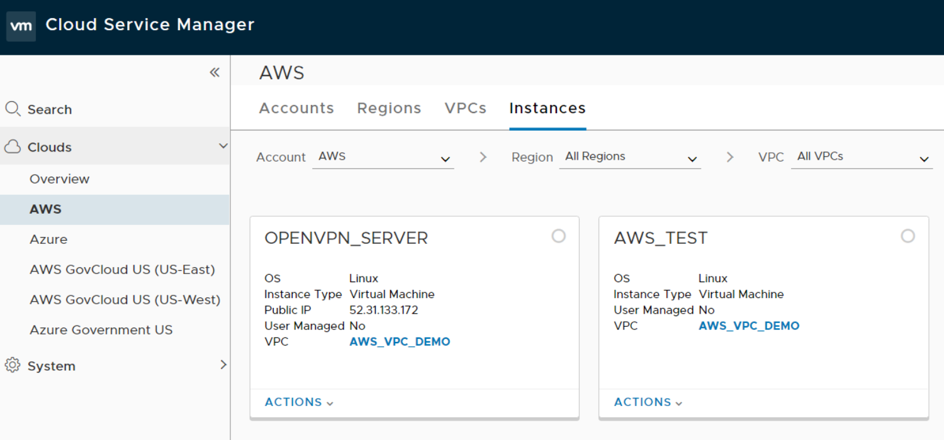The image size is (944, 440).
Task: Switch to the Regions tab
Action: click(389, 108)
